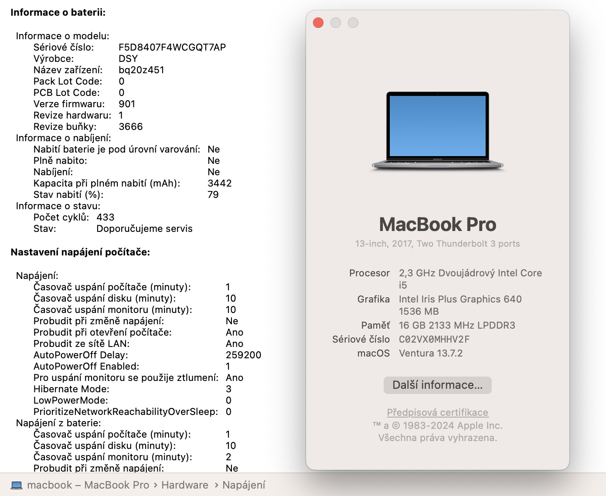The image size is (606, 496).
Task: Click the 'Probudit ze sítě LAN:' label
Action: [82, 344]
